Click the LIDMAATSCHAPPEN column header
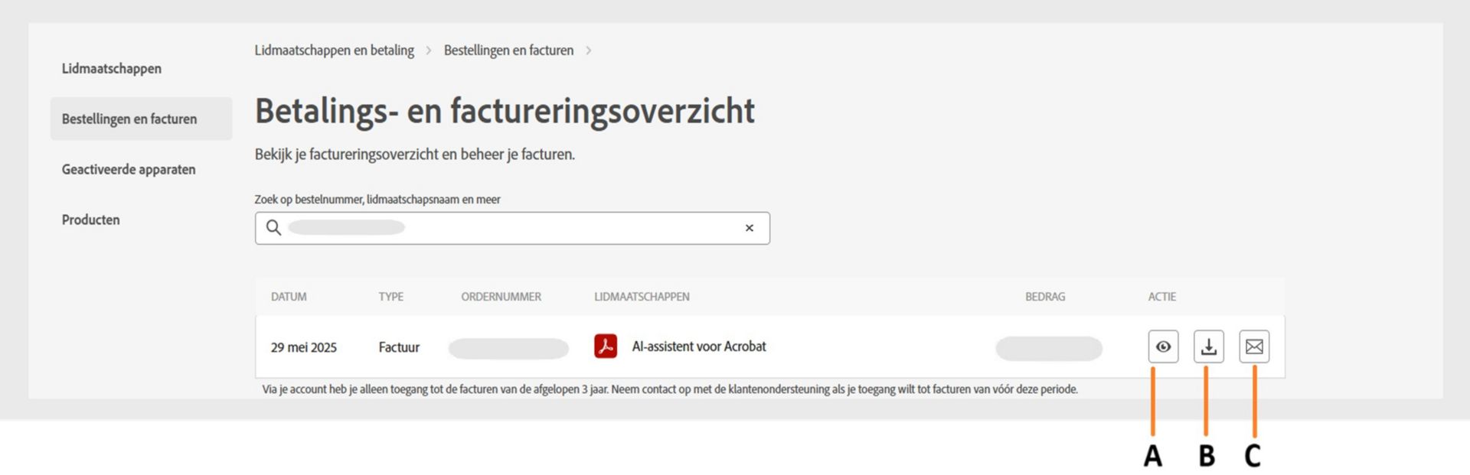1470x475 pixels. tap(642, 297)
